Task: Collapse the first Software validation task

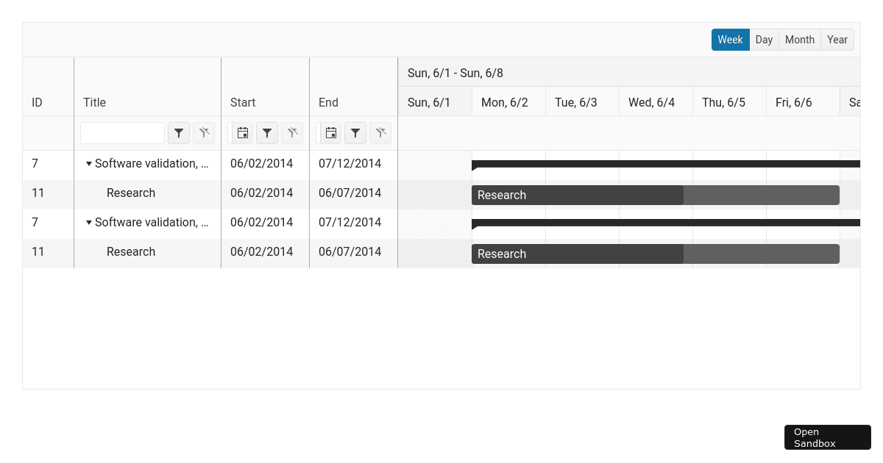Action: pyautogui.click(x=89, y=163)
